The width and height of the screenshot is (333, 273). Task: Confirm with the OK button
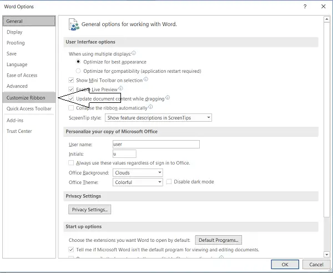285,265
